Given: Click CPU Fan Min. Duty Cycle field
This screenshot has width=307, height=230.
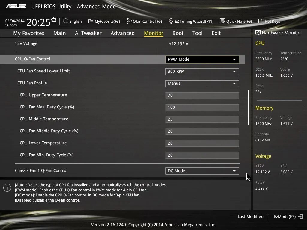Looking at the screenshot, I should (x=202, y=155).
